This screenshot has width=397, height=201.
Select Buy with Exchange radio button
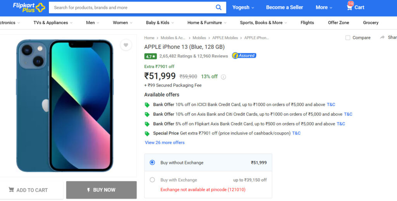point(152,180)
